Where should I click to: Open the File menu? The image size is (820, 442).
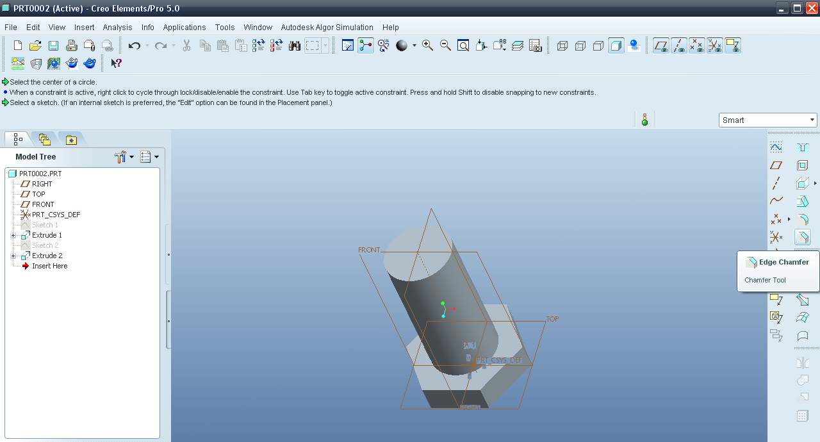[x=10, y=28]
